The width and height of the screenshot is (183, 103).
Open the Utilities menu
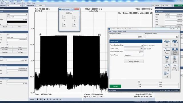click(x=29, y=3)
